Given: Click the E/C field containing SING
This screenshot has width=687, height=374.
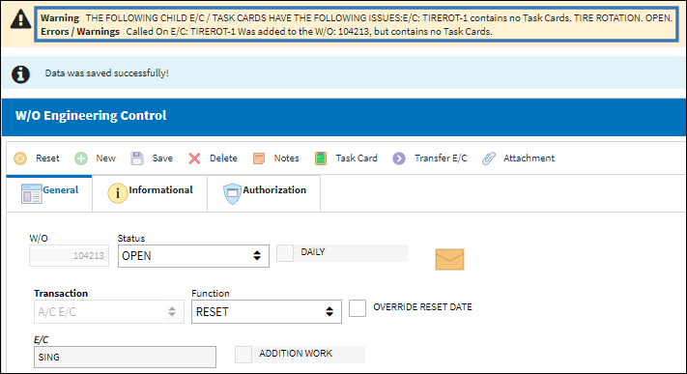Looking at the screenshot, I should [125, 357].
